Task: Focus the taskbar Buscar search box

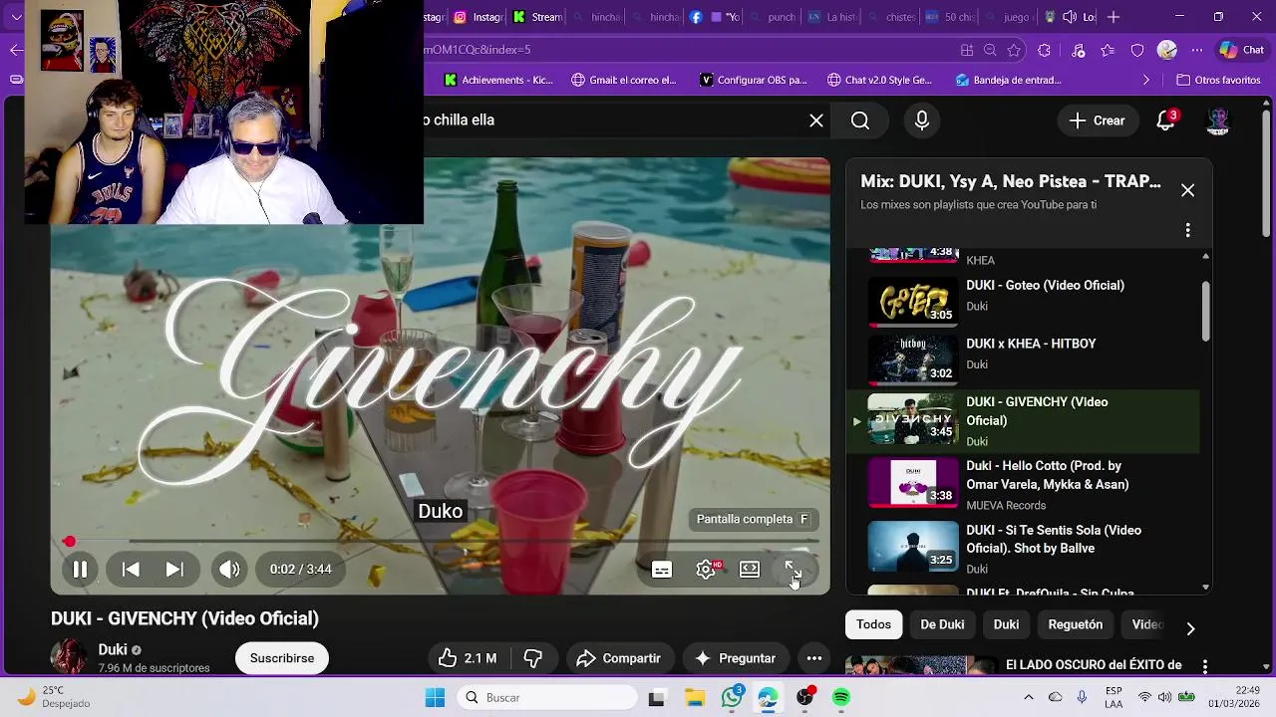Action: 547,698
